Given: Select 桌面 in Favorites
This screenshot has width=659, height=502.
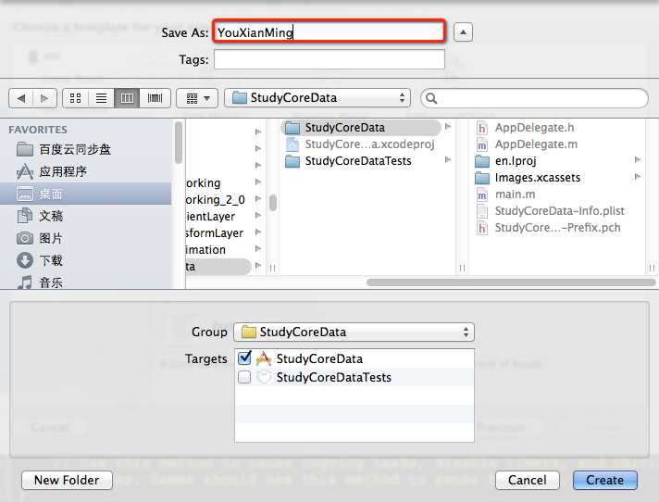Looking at the screenshot, I should [x=86, y=194].
